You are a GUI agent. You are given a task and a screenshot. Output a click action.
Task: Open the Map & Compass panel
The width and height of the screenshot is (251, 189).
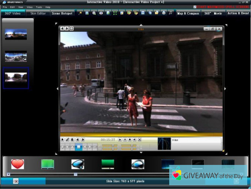(x=188, y=13)
